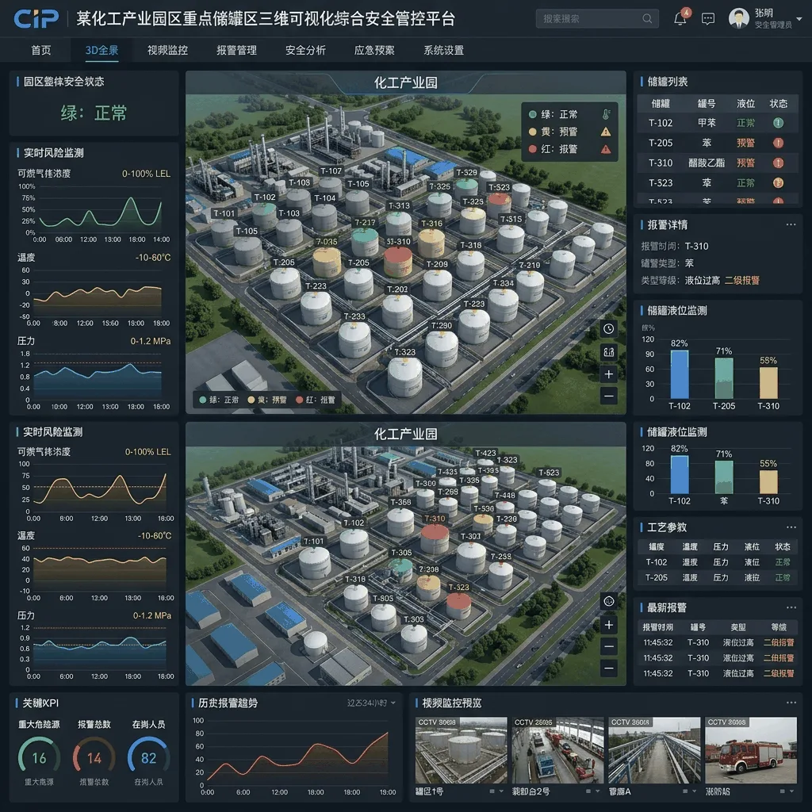This screenshot has height=812, width=812.
Task: Click the 张明 user avatar
Action: [x=738, y=18]
